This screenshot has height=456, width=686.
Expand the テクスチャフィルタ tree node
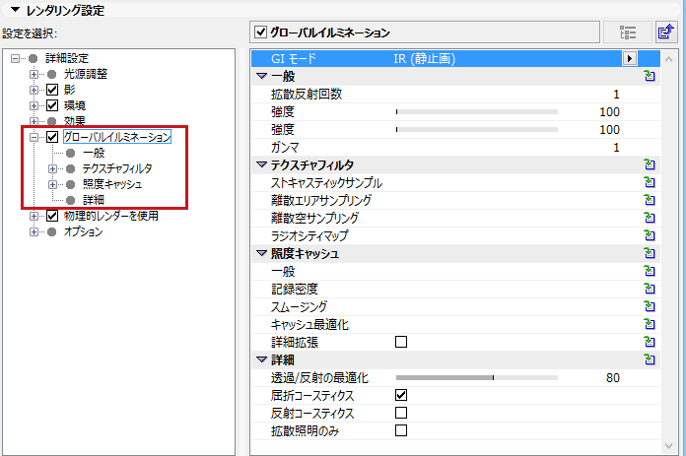[x=52, y=168]
